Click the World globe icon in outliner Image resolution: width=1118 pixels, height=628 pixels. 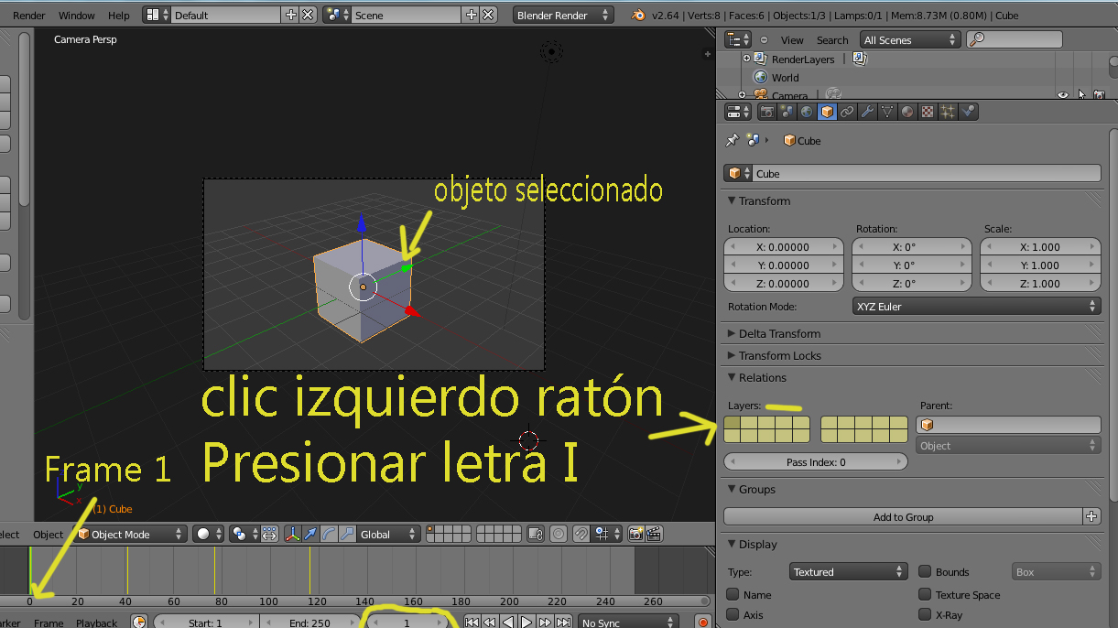760,78
